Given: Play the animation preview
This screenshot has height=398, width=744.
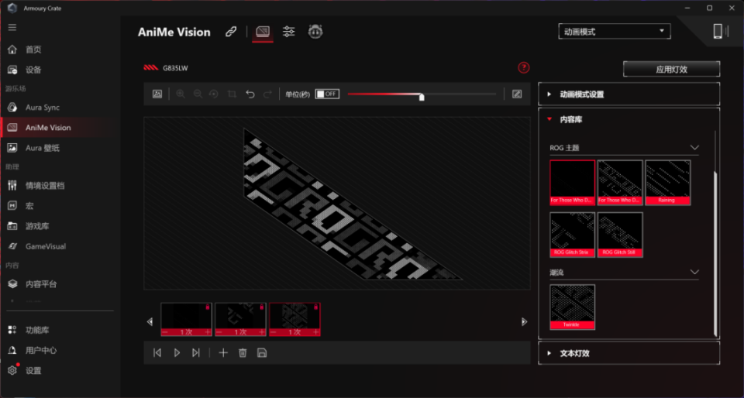Looking at the screenshot, I should pyautogui.click(x=177, y=352).
